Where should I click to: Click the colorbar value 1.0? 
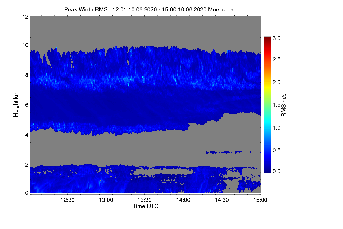pos(277,127)
